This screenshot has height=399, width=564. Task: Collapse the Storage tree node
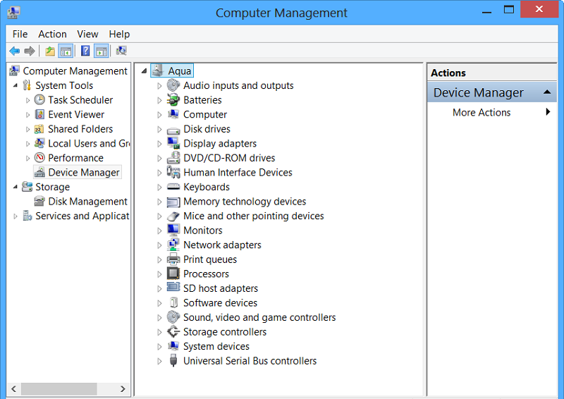click(x=16, y=187)
